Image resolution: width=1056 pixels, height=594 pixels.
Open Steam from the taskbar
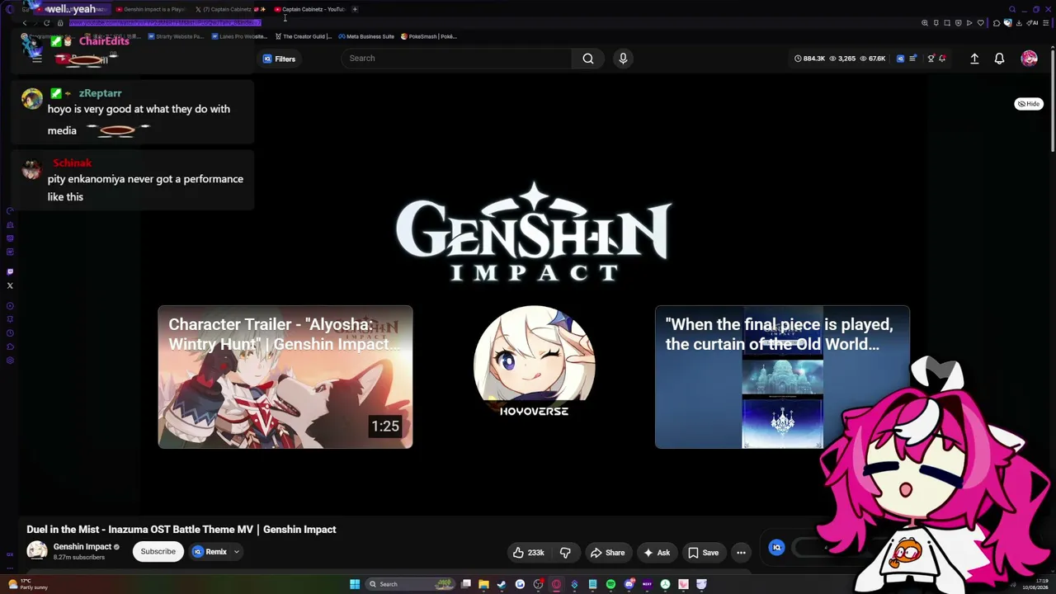(502, 584)
